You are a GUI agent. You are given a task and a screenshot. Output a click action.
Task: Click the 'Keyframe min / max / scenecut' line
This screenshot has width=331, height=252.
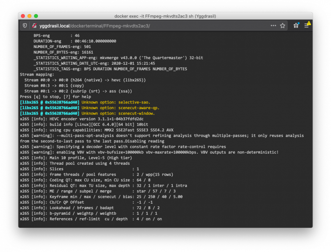(x=101, y=197)
